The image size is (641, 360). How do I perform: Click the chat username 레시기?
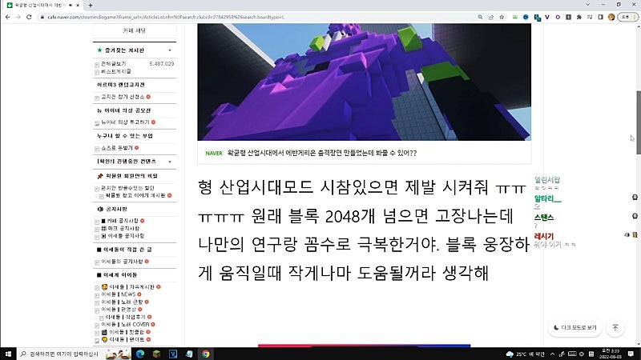tap(544, 236)
